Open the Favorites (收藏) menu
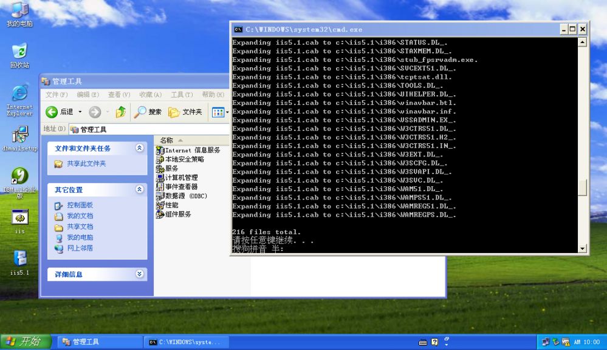This screenshot has width=607, height=350. click(150, 95)
